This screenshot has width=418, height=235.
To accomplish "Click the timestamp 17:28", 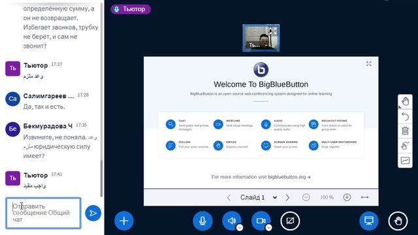I will [83, 95].
